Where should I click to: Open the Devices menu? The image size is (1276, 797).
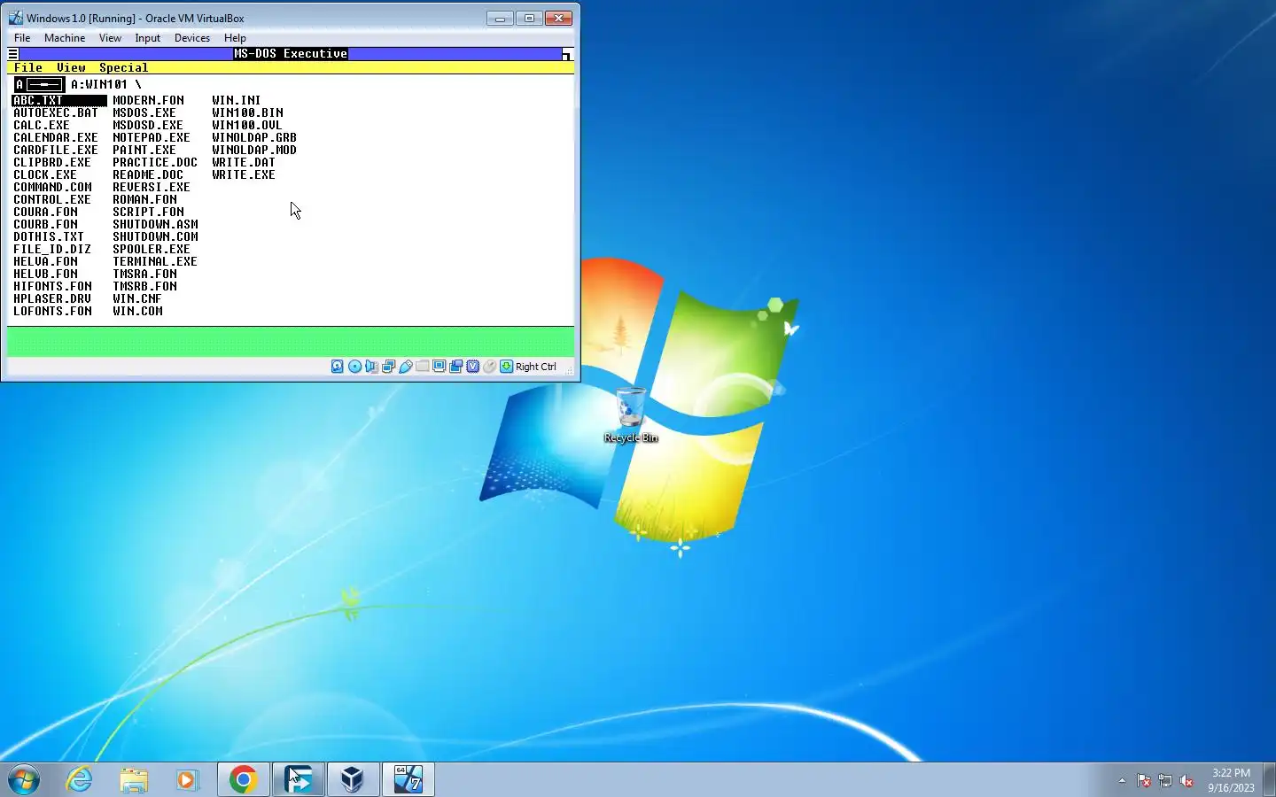(x=192, y=38)
